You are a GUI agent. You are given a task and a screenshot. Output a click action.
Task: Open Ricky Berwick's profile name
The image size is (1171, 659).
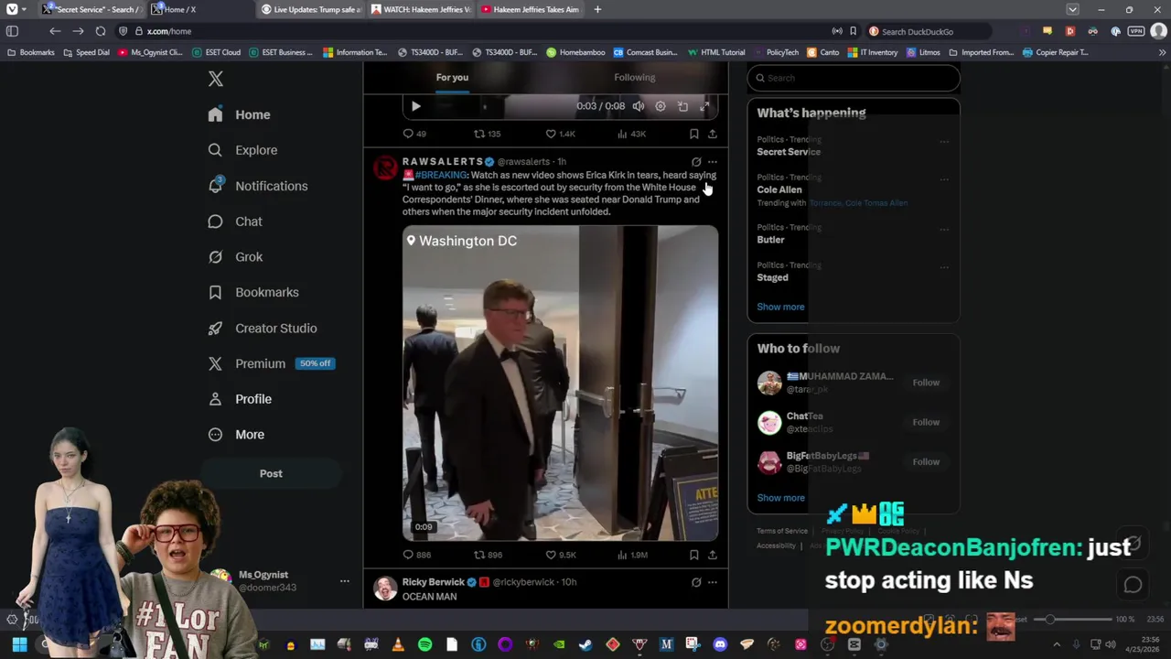(x=434, y=582)
